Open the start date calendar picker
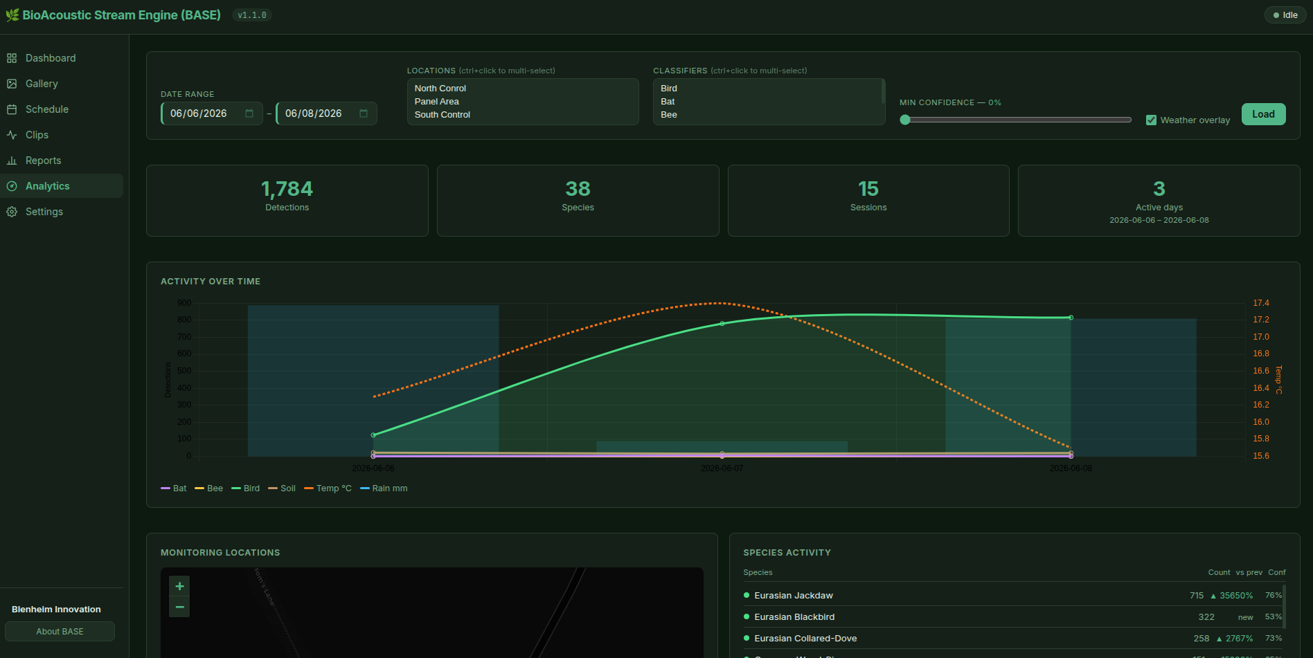Screen dimensions: 1313x658 pyautogui.click(x=249, y=113)
